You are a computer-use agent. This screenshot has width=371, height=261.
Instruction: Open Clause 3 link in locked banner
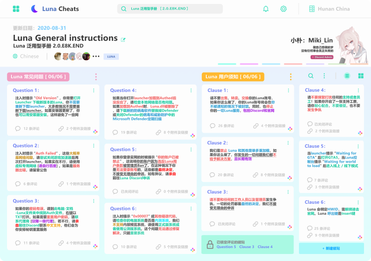click(x=247, y=247)
